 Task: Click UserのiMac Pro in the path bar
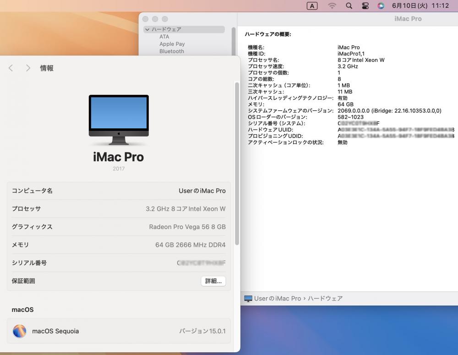[278, 299]
